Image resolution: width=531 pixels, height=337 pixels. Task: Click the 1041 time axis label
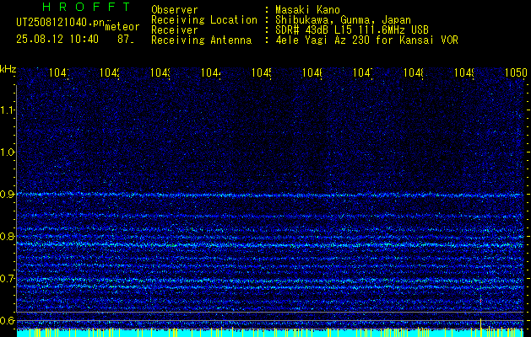[59, 72]
